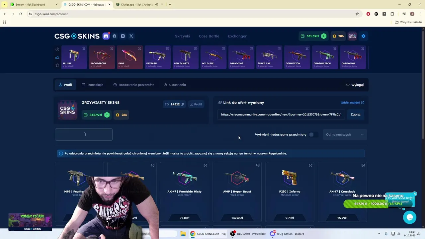Open the WILD SIX drop card
425x239 pixels.
pos(214,57)
